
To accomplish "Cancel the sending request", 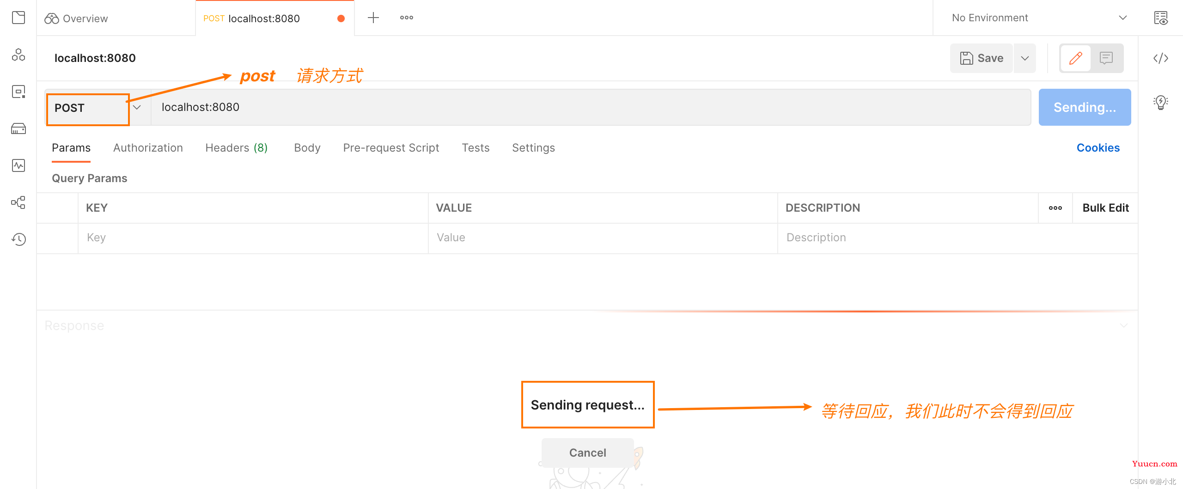I will [x=587, y=452].
